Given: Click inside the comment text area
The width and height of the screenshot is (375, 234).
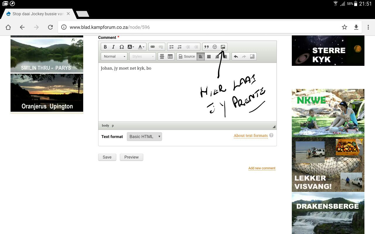Looking at the screenshot, I should click(x=187, y=92).
